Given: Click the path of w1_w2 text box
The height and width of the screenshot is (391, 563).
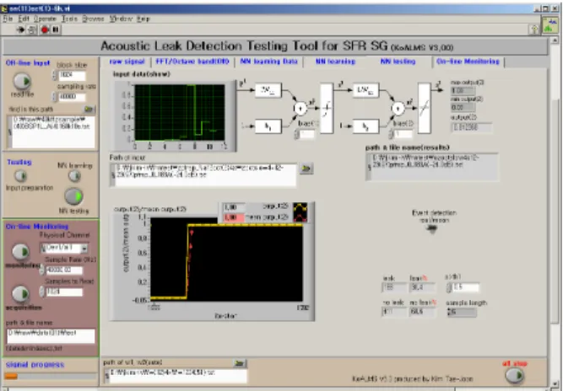Looking at the screenshot, I should click(178, 375).
